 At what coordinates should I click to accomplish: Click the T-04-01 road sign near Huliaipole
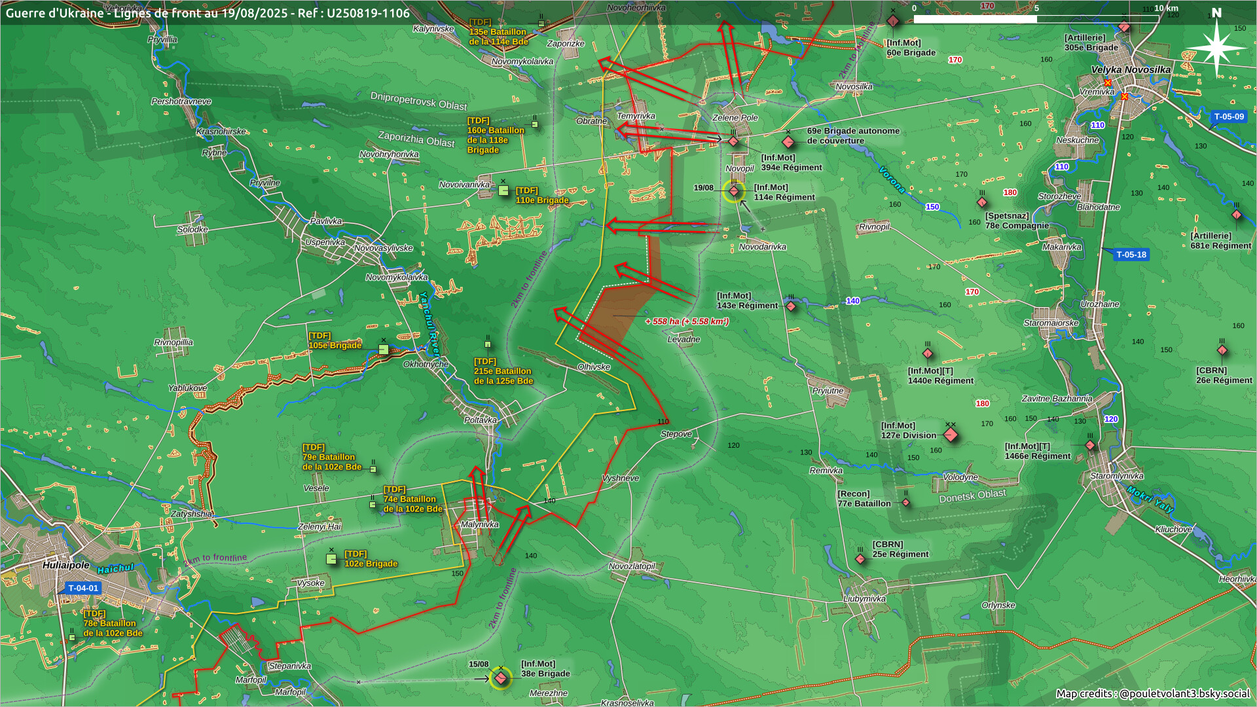point(82,588)
